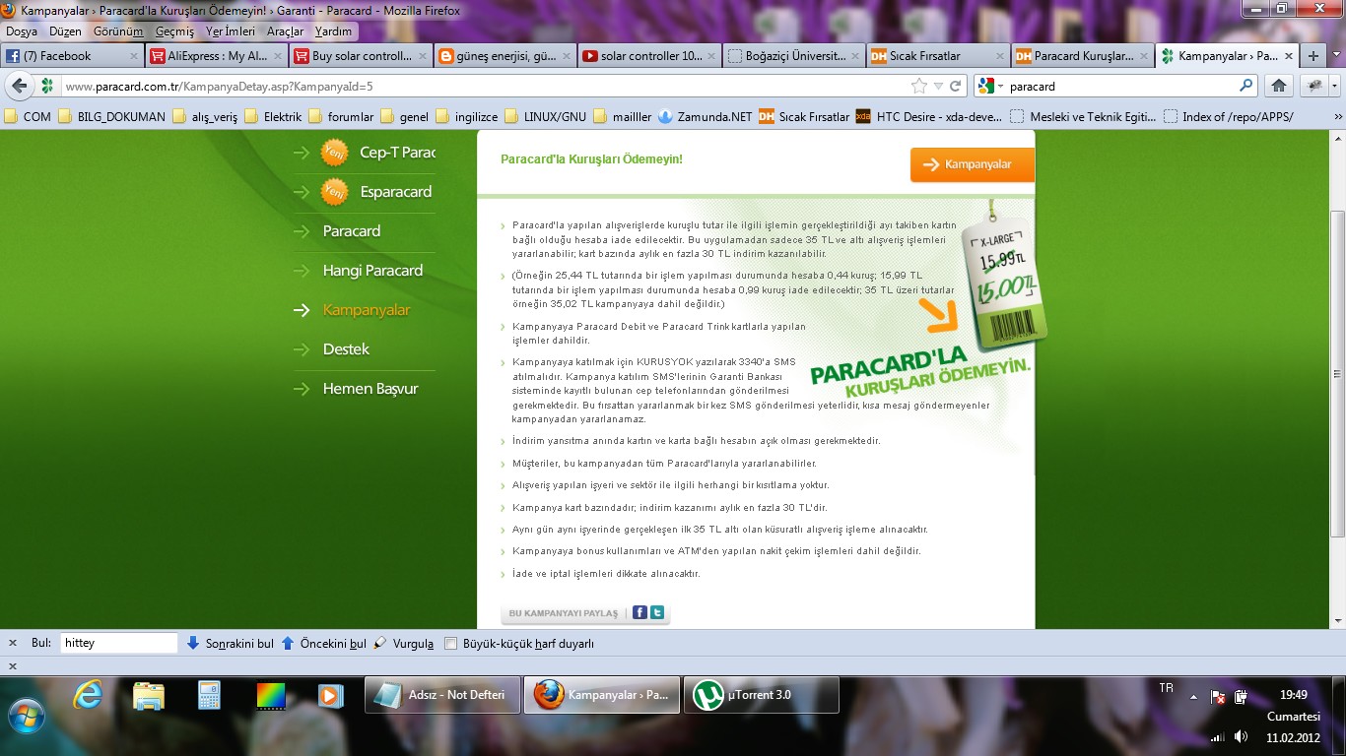Viewport: 1346px width, 756px height.
Task: Click Öncekini bul to find previous
Action: click(x=323, y=644)
